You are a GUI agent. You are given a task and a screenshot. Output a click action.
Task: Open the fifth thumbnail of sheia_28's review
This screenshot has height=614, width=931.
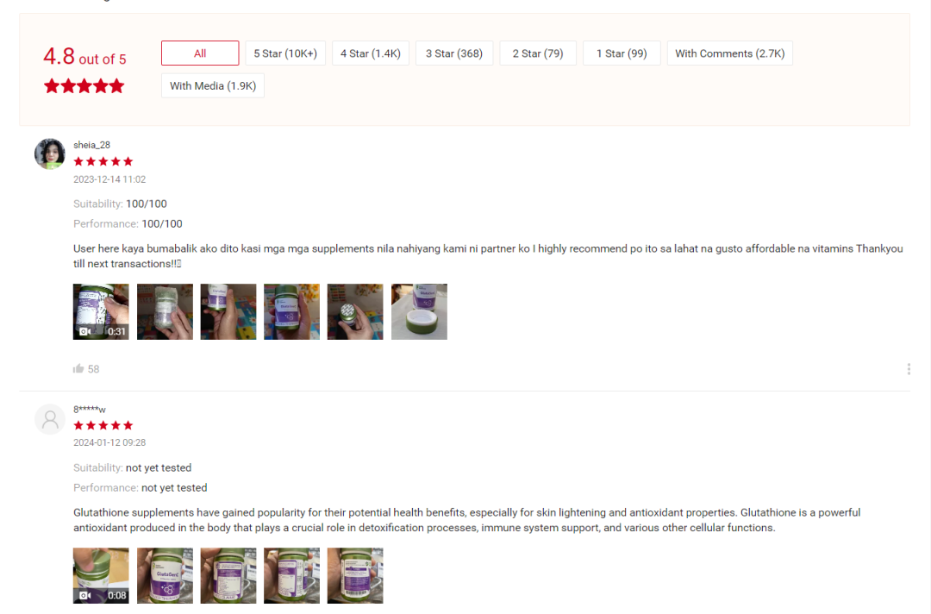tap(355, 312)
